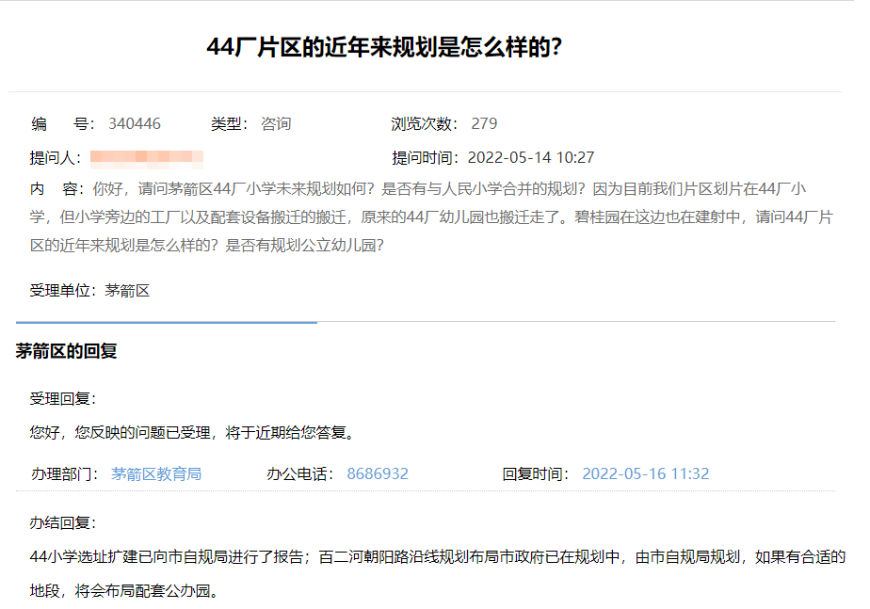Viewport: 870px width, 609px height.
Task: Click the 受理回复 label
Action: (x=62, y=399)
